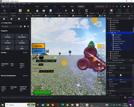The width and height of the screenshot is (134, 107).
Task: Click the Windows Start button
Action: tap(2, 105)
